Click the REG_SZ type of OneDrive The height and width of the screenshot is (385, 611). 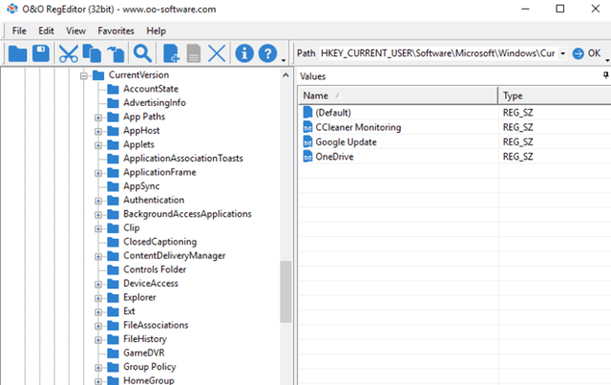pyautogui.click(x=517, y=157)
